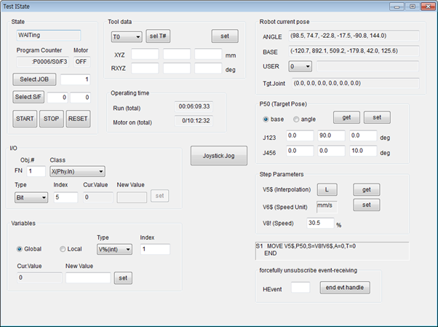
Task: Click get in P50 Target Pose
Action: click(x=346, y=117)
